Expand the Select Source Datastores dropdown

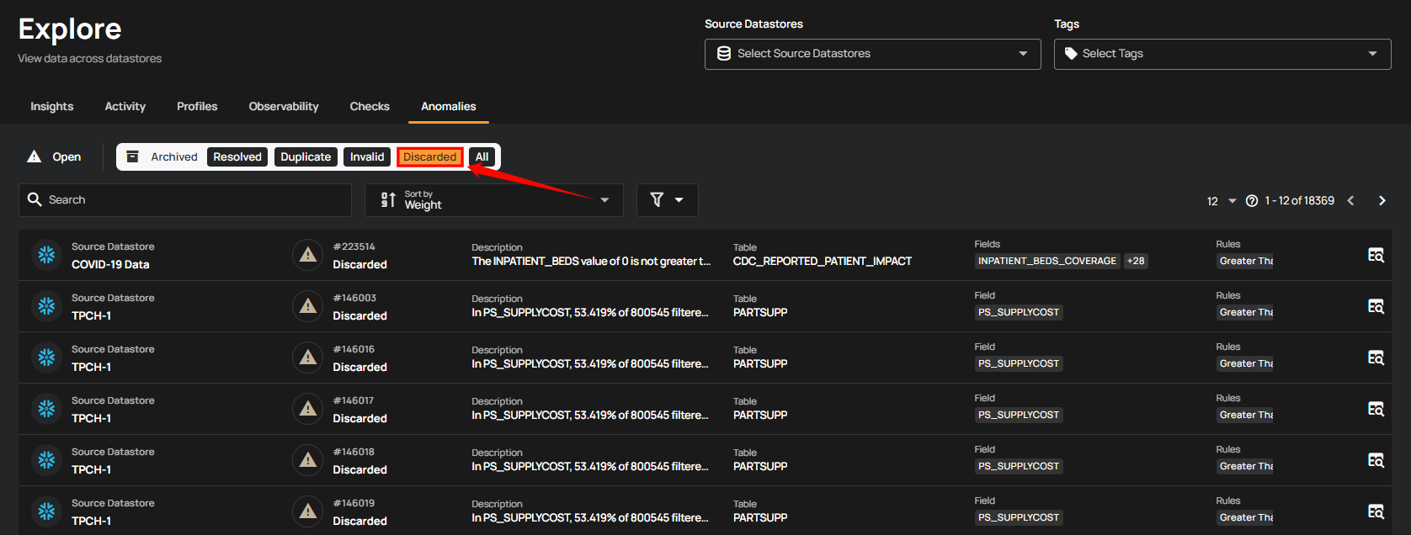pyautogui.click(x=872, y=54)
